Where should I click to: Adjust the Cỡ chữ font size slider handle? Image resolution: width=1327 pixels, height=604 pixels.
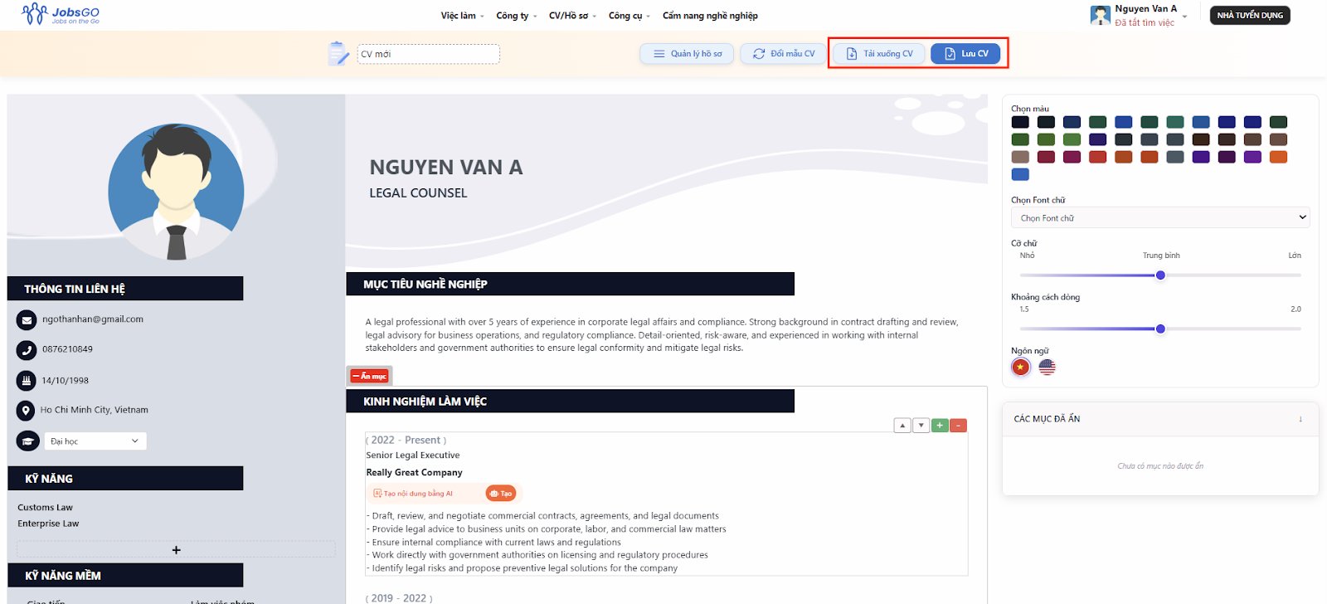coord(1160,275)
